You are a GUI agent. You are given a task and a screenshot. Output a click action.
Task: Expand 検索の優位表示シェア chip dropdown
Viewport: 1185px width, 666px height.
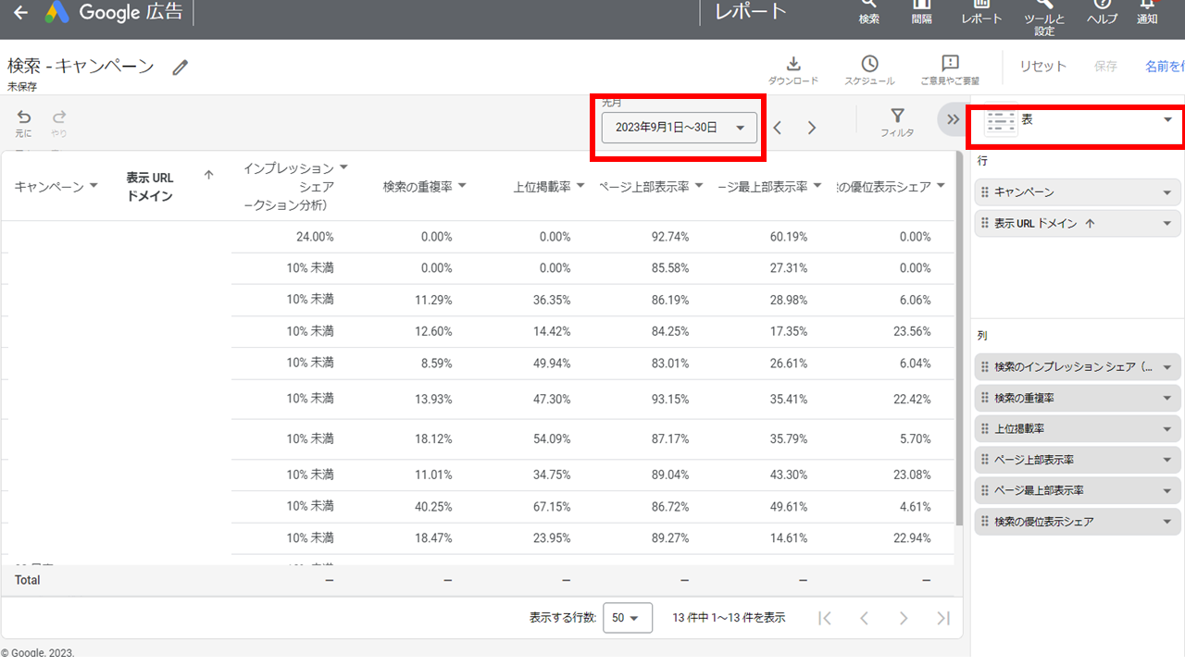click(1167, 522)
